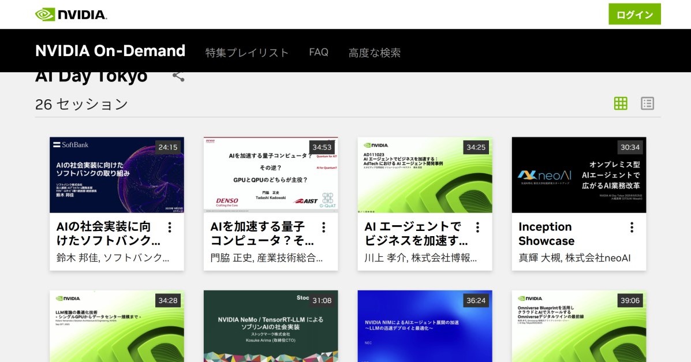691x362 pixels.
Task: Click the NVIDIA logo in header
Action: (71, 14)
